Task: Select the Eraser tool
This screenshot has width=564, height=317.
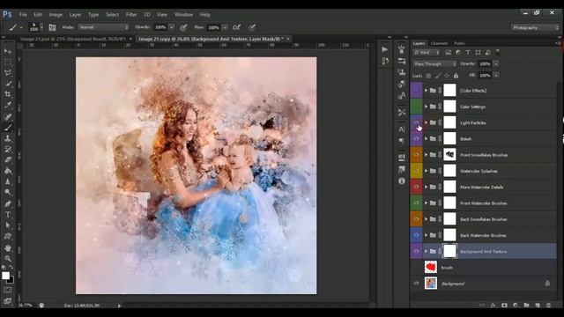Action: pyautogui.click(x=8, y=160)
